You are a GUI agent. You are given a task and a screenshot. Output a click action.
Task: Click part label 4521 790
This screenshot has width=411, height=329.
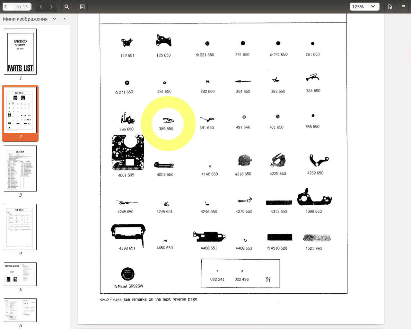tap(313, 248)
